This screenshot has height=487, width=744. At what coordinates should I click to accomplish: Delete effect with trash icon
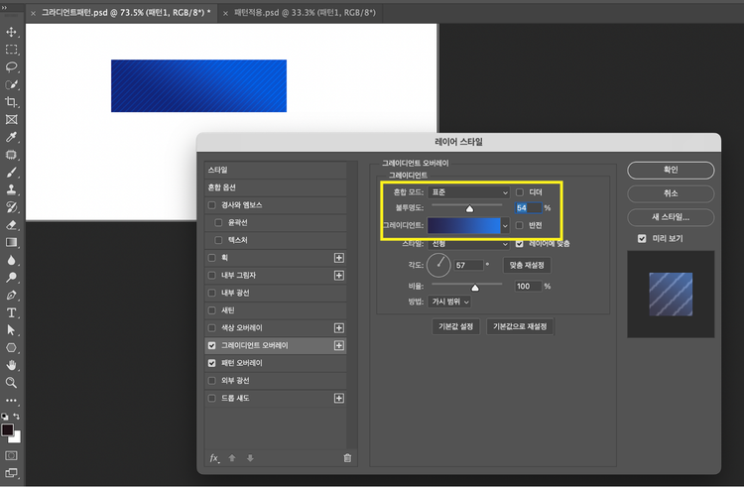point(347,458)
